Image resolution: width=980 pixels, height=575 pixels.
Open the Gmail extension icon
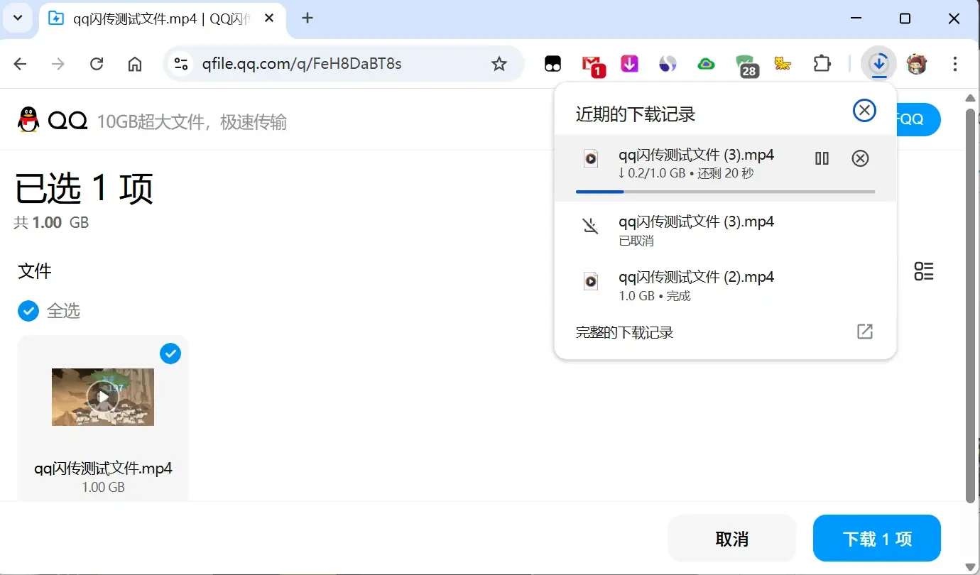[592, 65]
